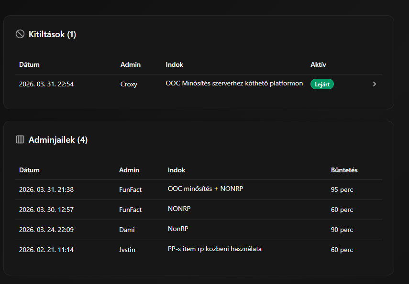
Task: Click Admin column header in bans table
Action: click(x=131, y=64)
